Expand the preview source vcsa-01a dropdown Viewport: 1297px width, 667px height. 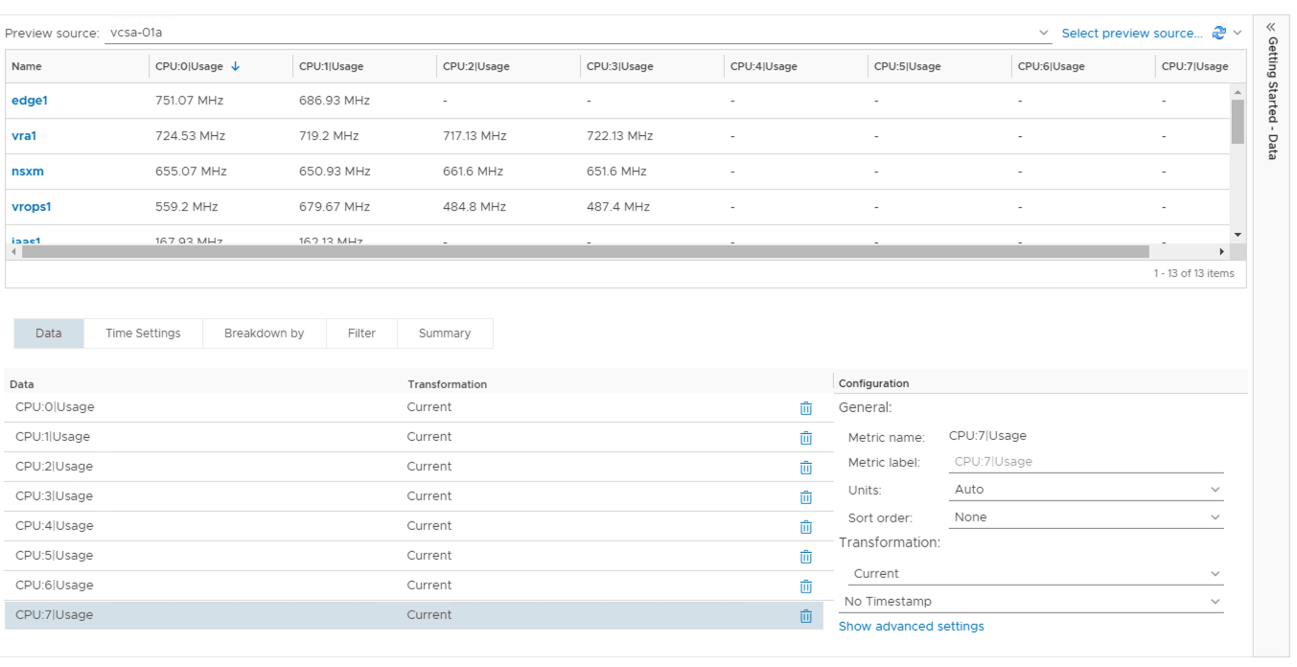click(x=1044, y=34)
